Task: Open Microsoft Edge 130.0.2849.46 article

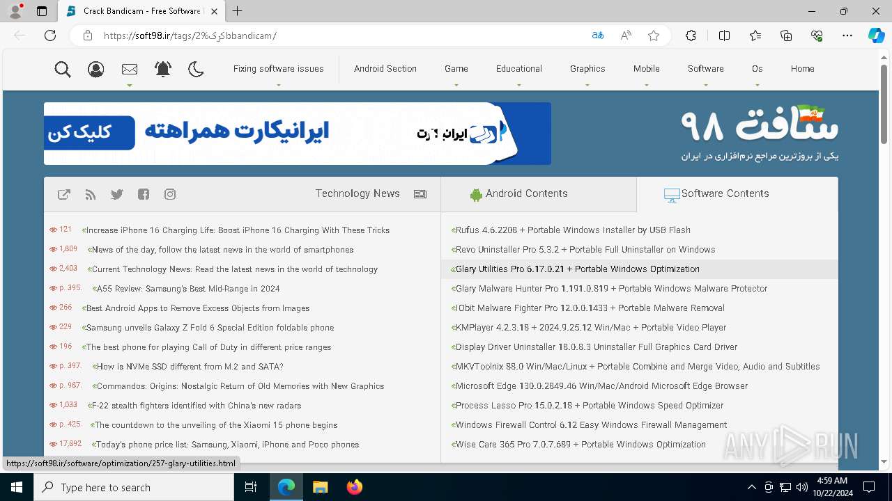Action: click(601, 386)
